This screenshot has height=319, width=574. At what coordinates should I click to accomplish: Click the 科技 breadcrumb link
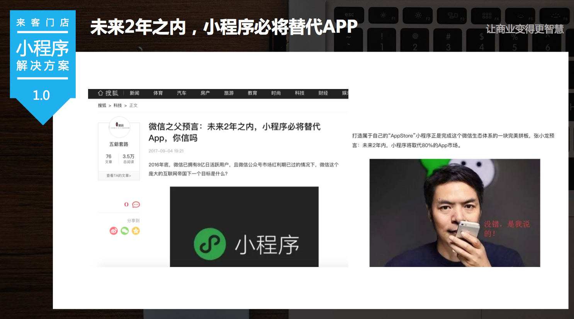click(118, 106)
